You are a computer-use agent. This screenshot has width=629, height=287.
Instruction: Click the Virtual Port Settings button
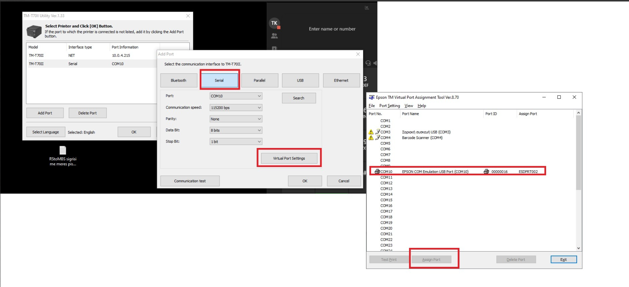(x=289, y=158)
